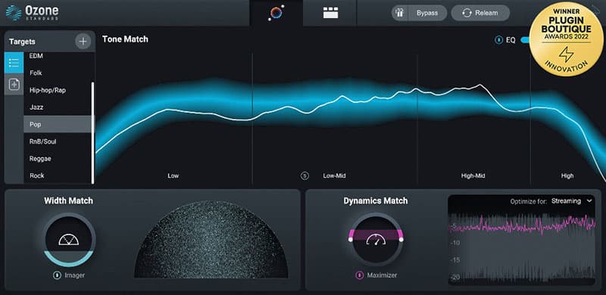This screenshot has height=295, width=606.
Task: Click the stereo vectorscope display
Action: pos(211,239)
